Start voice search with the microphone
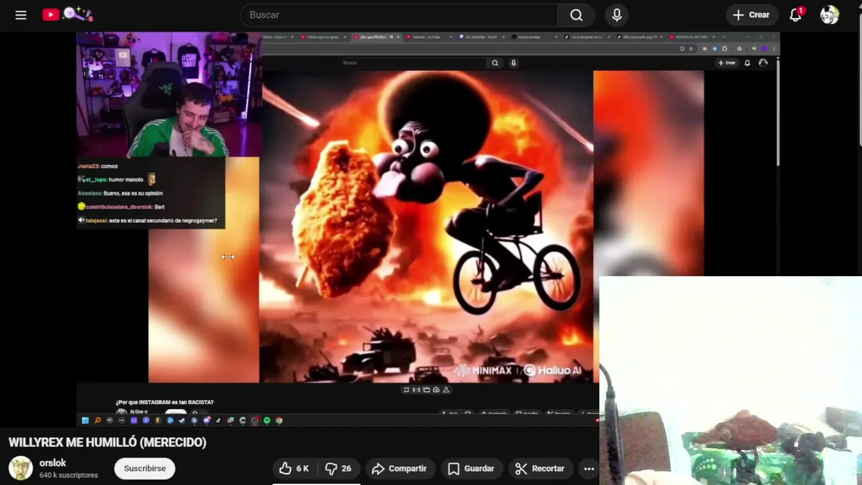 (x=617, y=15)
